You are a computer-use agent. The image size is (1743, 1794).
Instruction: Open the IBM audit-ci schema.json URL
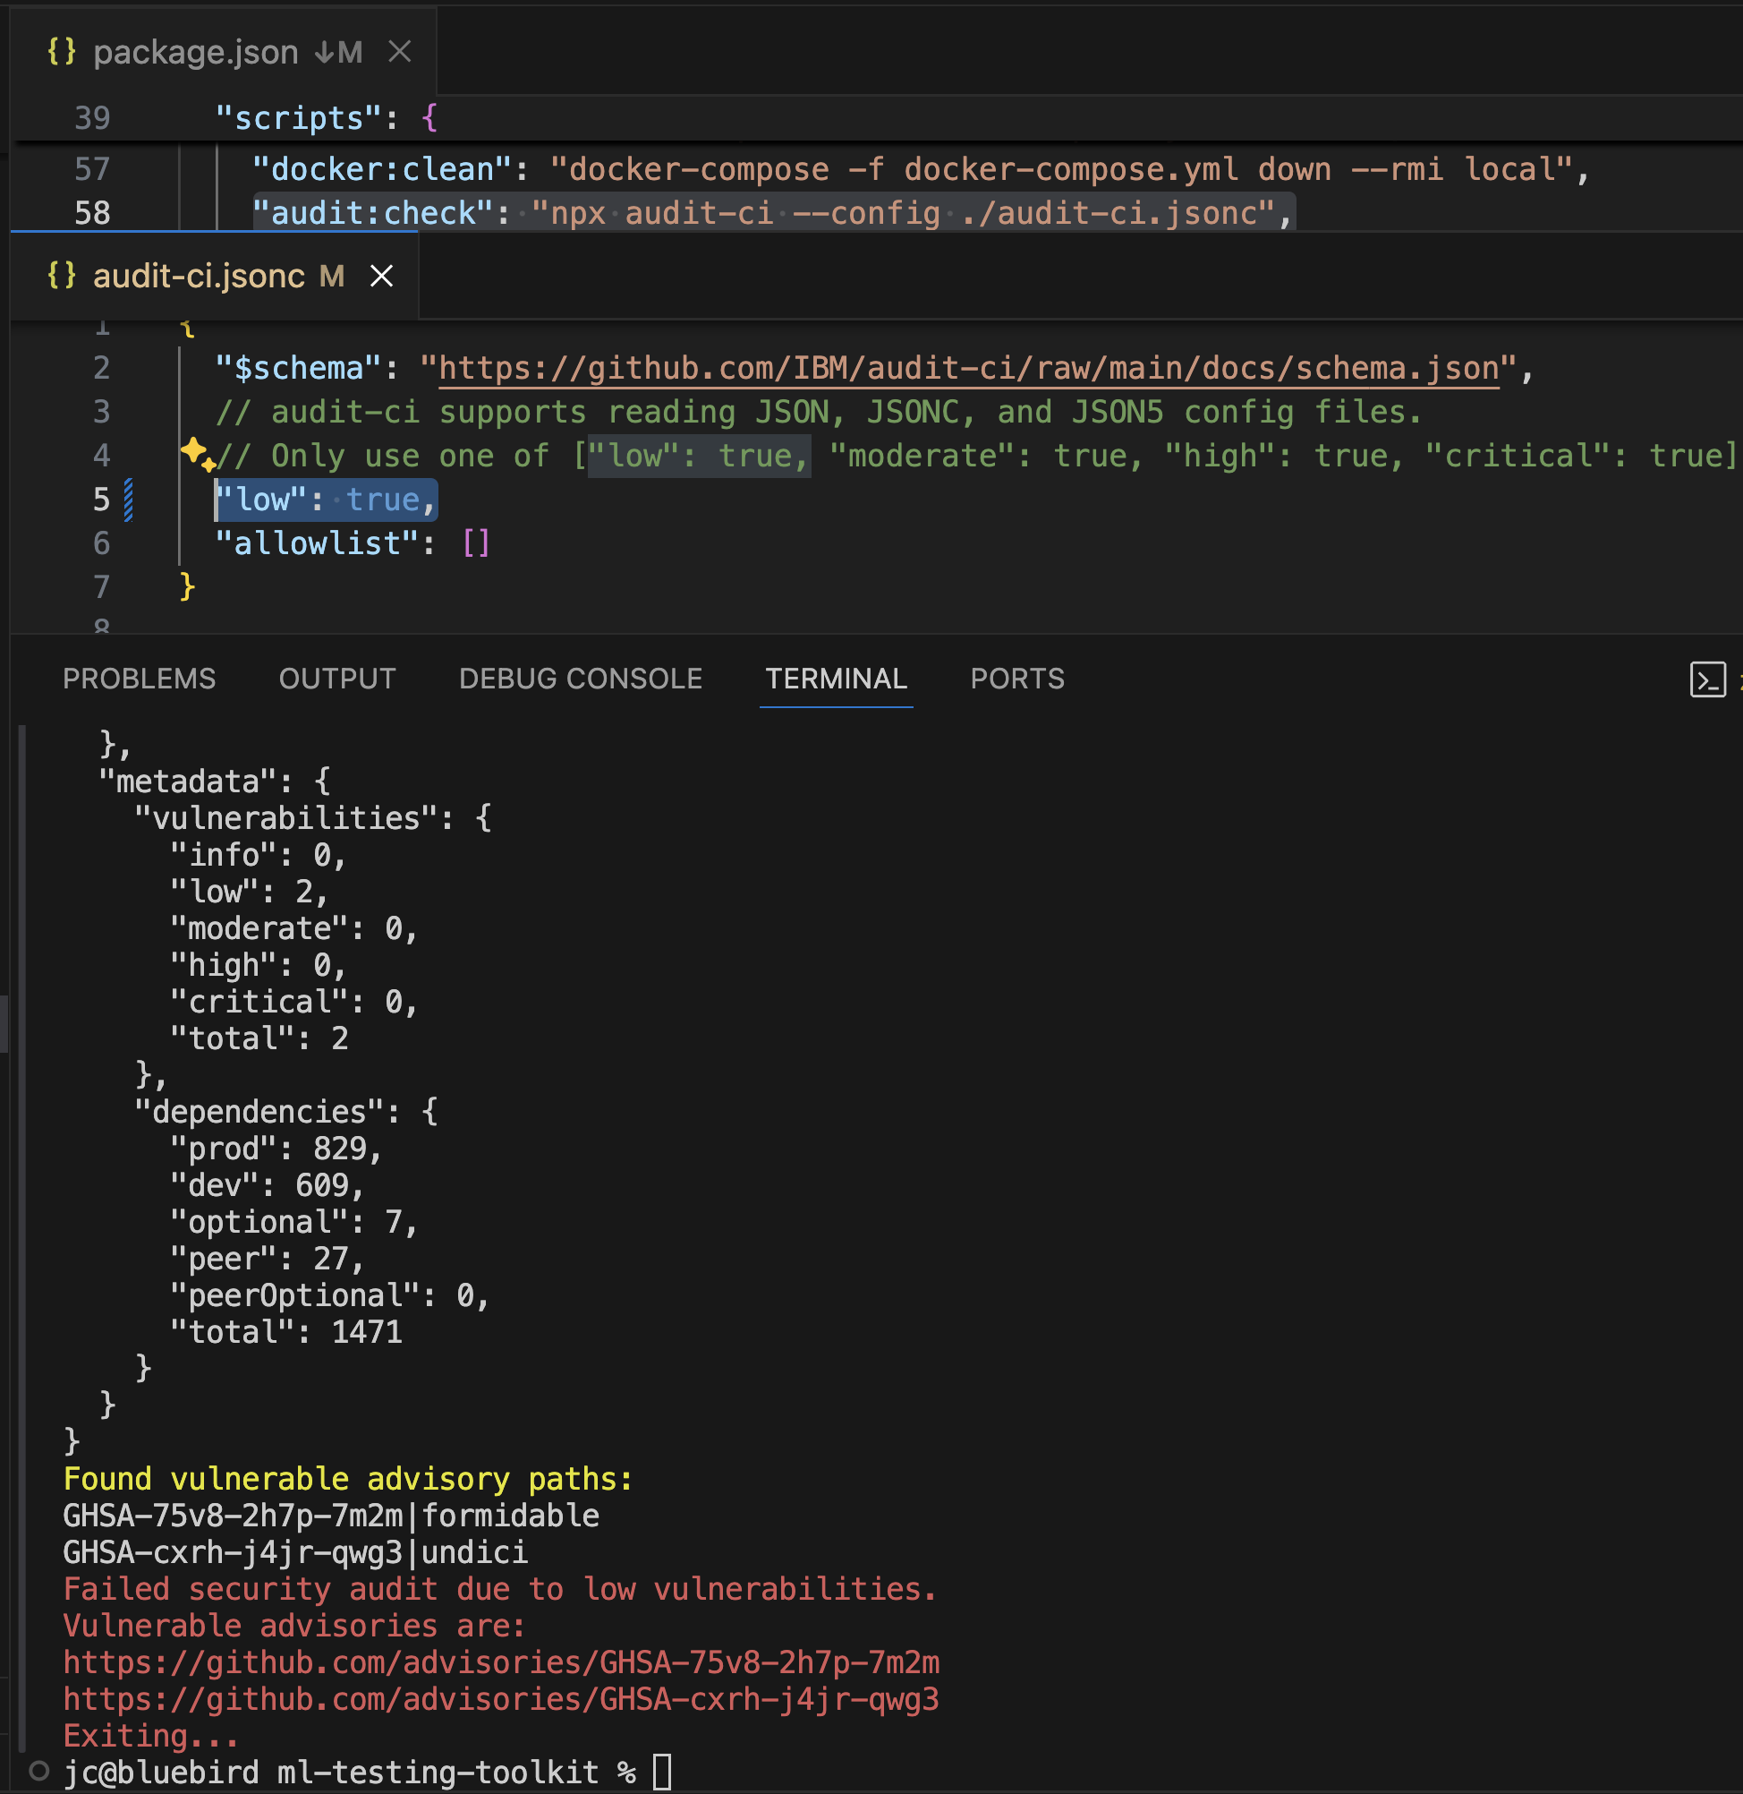tap(969, 368)
